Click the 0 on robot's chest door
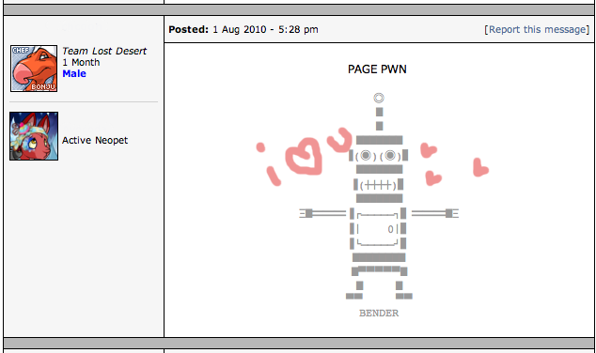The height and width of the screenshot is (353, 596). click(x=390, y=229)
